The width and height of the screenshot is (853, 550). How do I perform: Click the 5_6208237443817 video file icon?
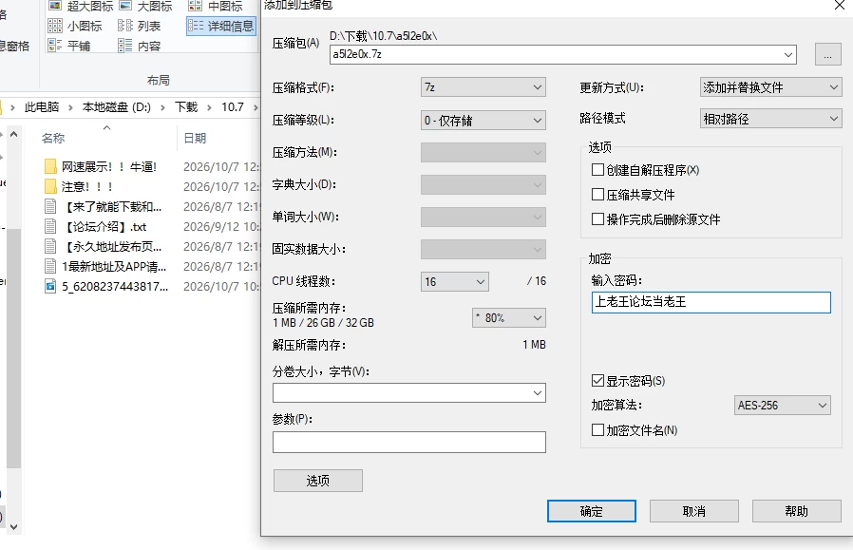coord(50,286)
